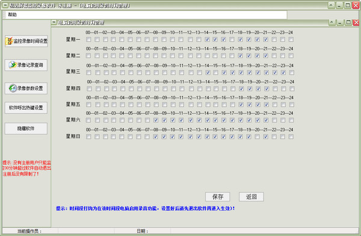
Task: Click the 返回 button
Action: 251,197
